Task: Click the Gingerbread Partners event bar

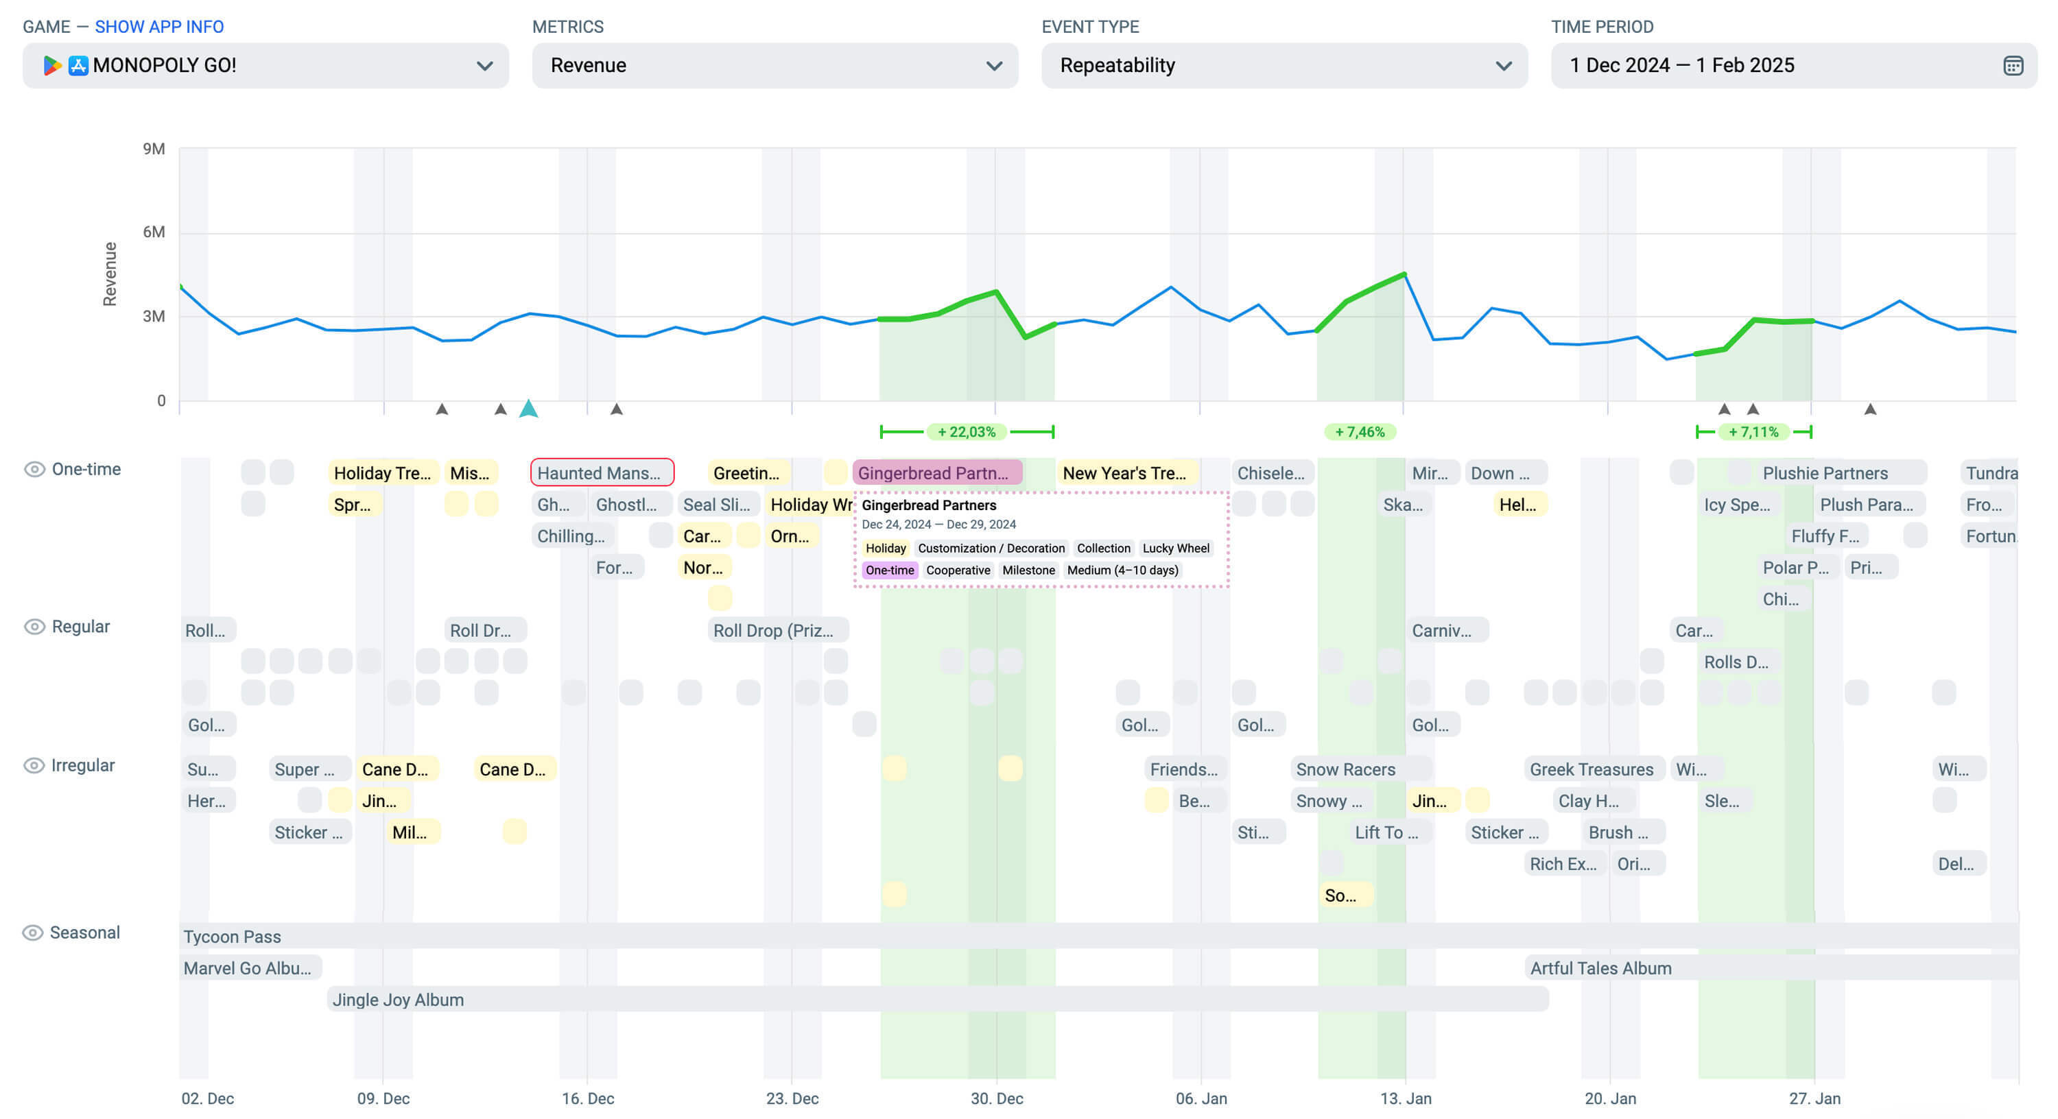Action: point(936,473)
